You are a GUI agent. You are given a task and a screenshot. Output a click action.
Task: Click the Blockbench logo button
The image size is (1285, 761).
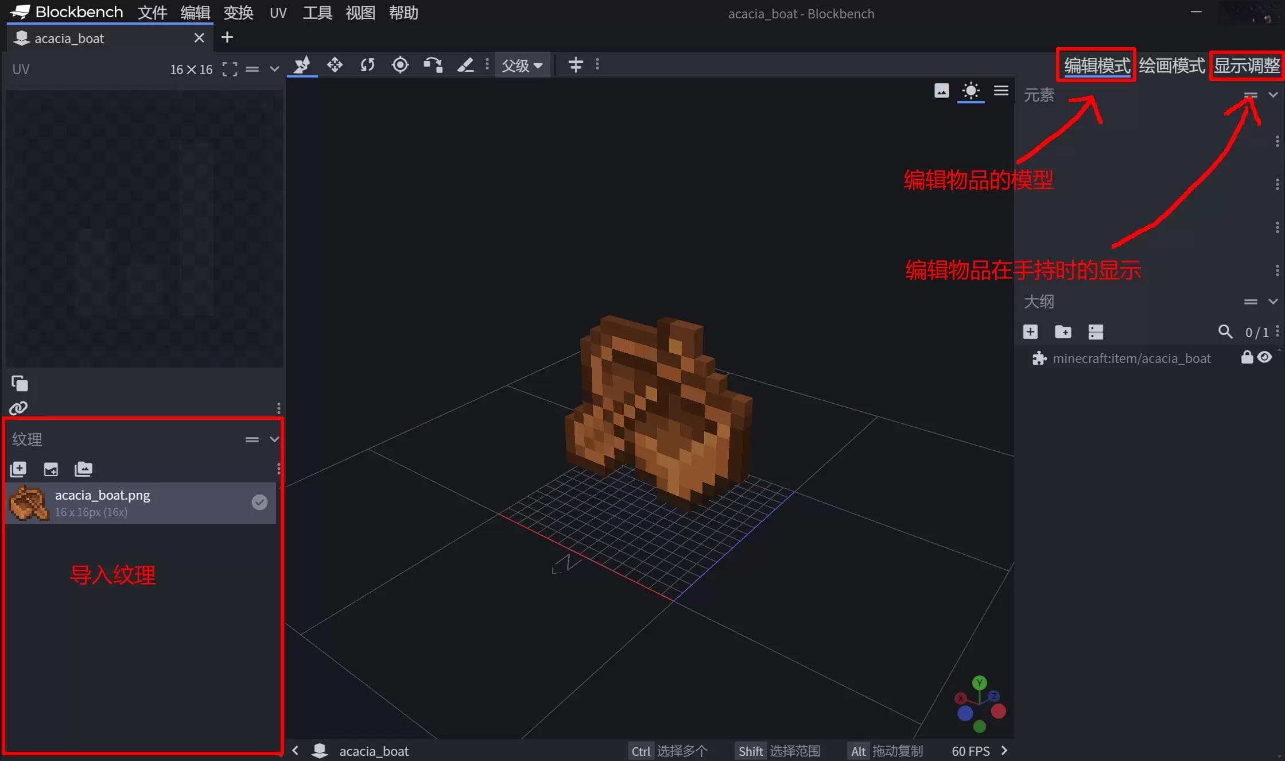tap(67, 12)
